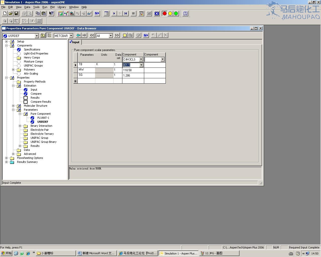Click Data Browser Next (N>) button
This screenshot has width=321, height=257.
click(146, 35)
